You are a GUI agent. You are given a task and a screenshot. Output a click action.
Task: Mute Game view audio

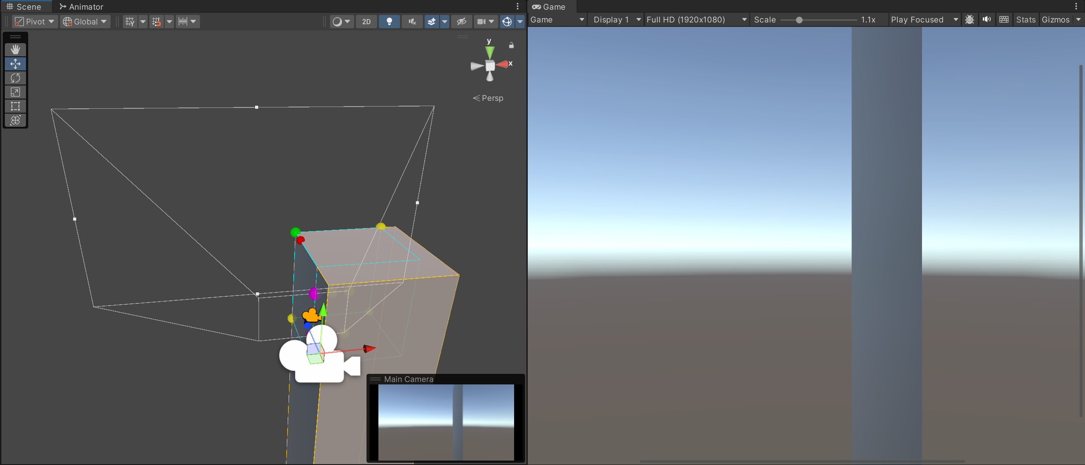(987, 20)
